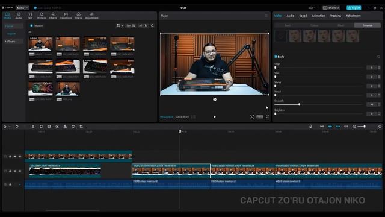Open the Menu dropdown
Image resolution: width=385 pixels, height=217 pixels.
22,8
